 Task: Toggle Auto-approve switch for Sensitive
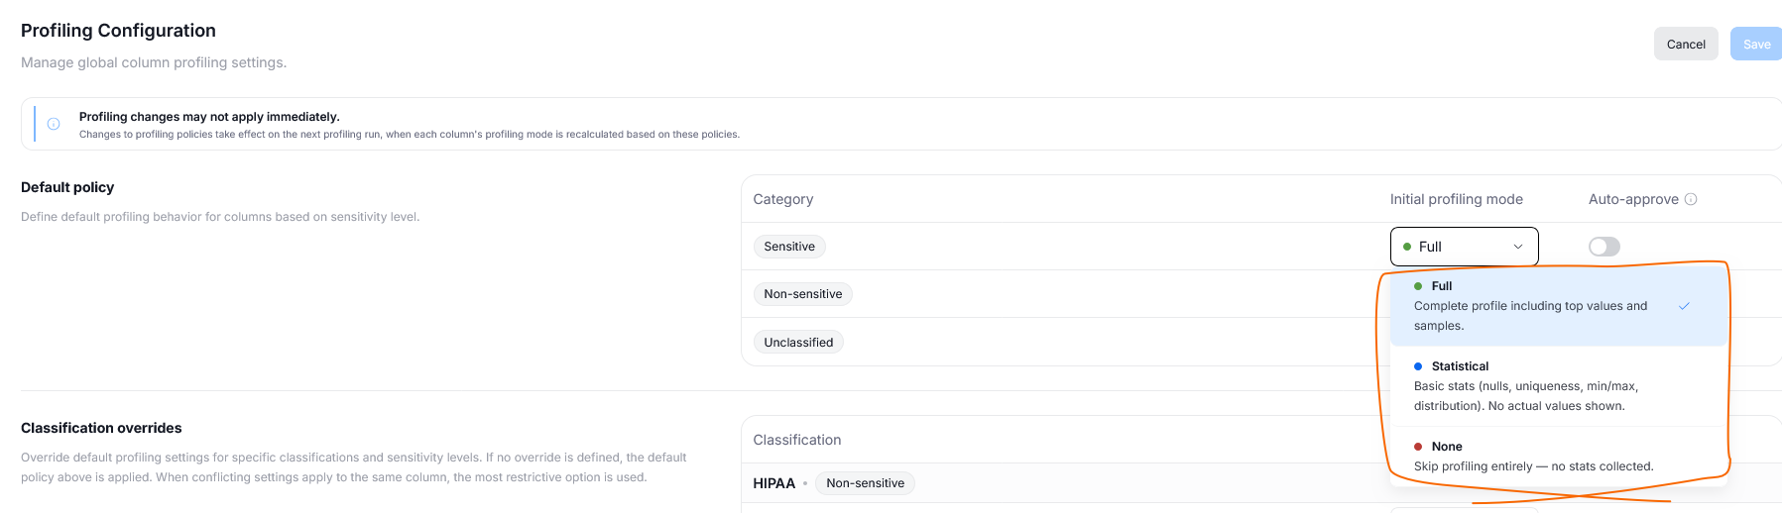tap(1604, 247)
